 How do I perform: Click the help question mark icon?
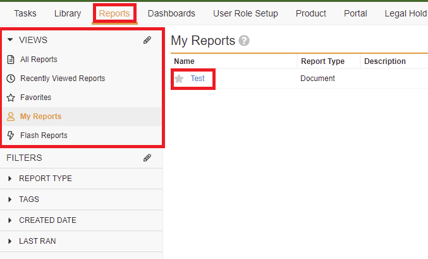244,41
